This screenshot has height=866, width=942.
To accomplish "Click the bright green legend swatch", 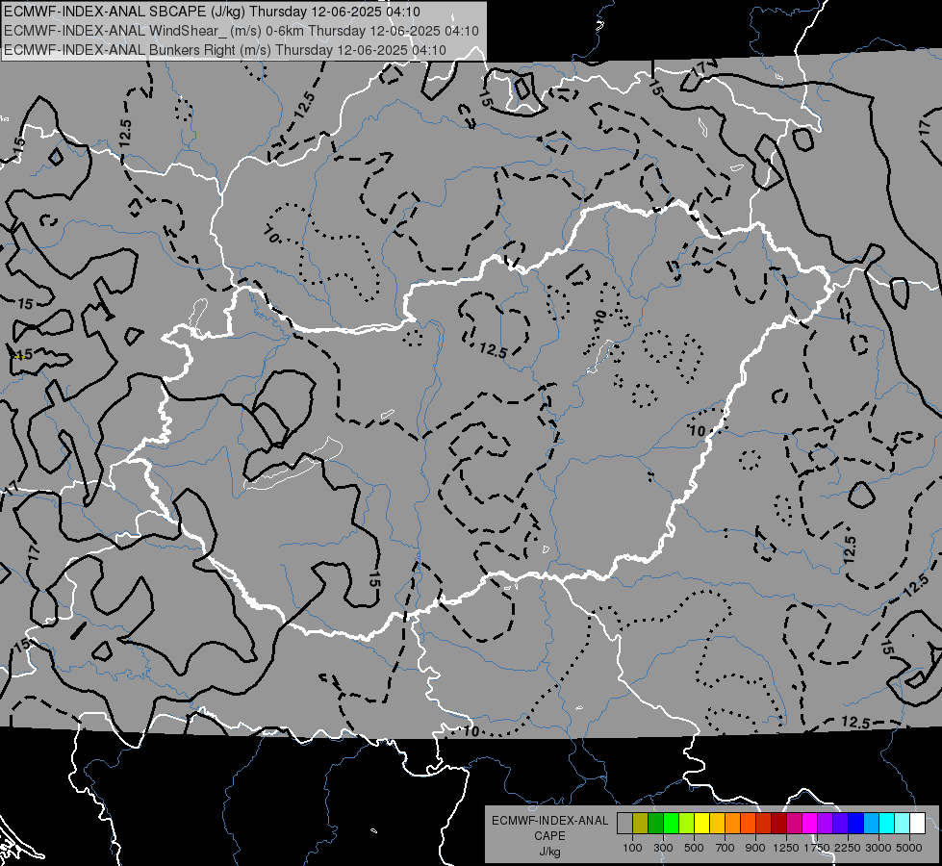I will click(671, 824).
